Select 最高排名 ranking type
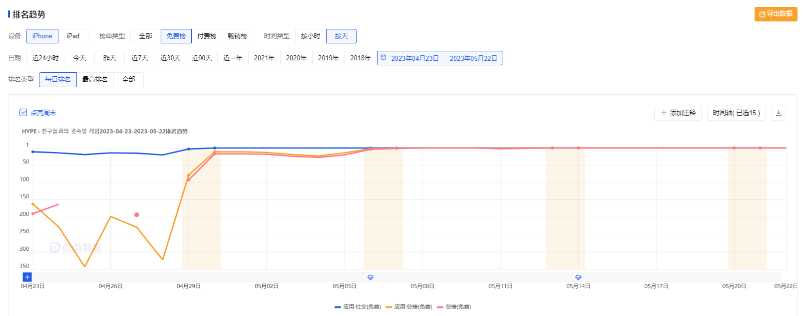Viewport: 804px width, 316px height. coord(95,80)
